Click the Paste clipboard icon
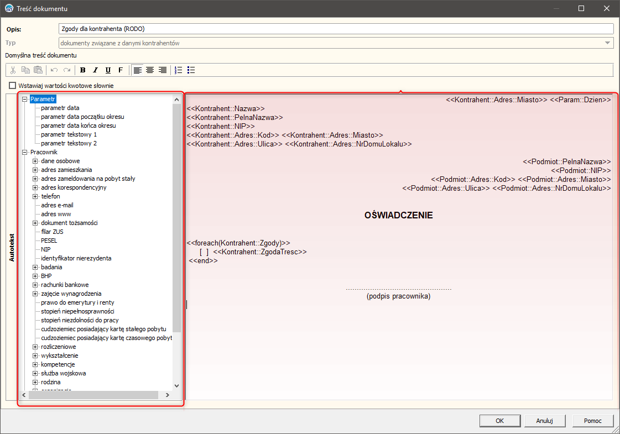 (38, 70)
